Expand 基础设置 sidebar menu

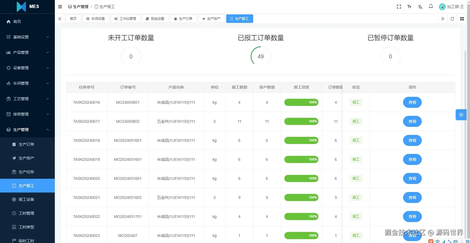27,37
